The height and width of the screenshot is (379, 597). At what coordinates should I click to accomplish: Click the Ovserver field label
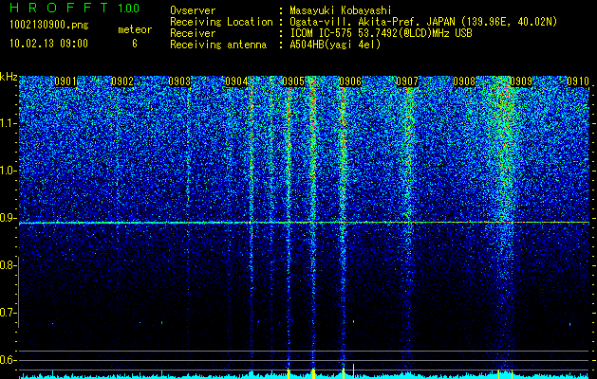click(193, 10)
